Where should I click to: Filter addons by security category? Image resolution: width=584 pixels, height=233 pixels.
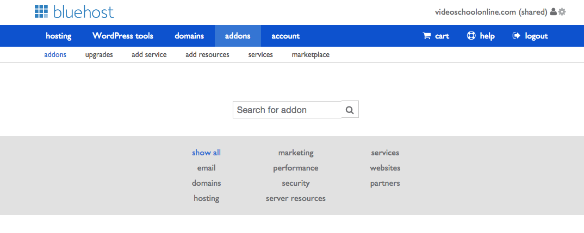point(296,183)
